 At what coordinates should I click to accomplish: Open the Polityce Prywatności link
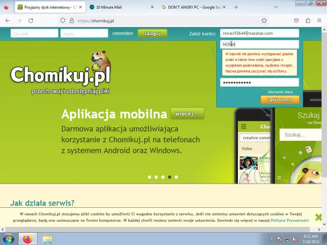289,220
